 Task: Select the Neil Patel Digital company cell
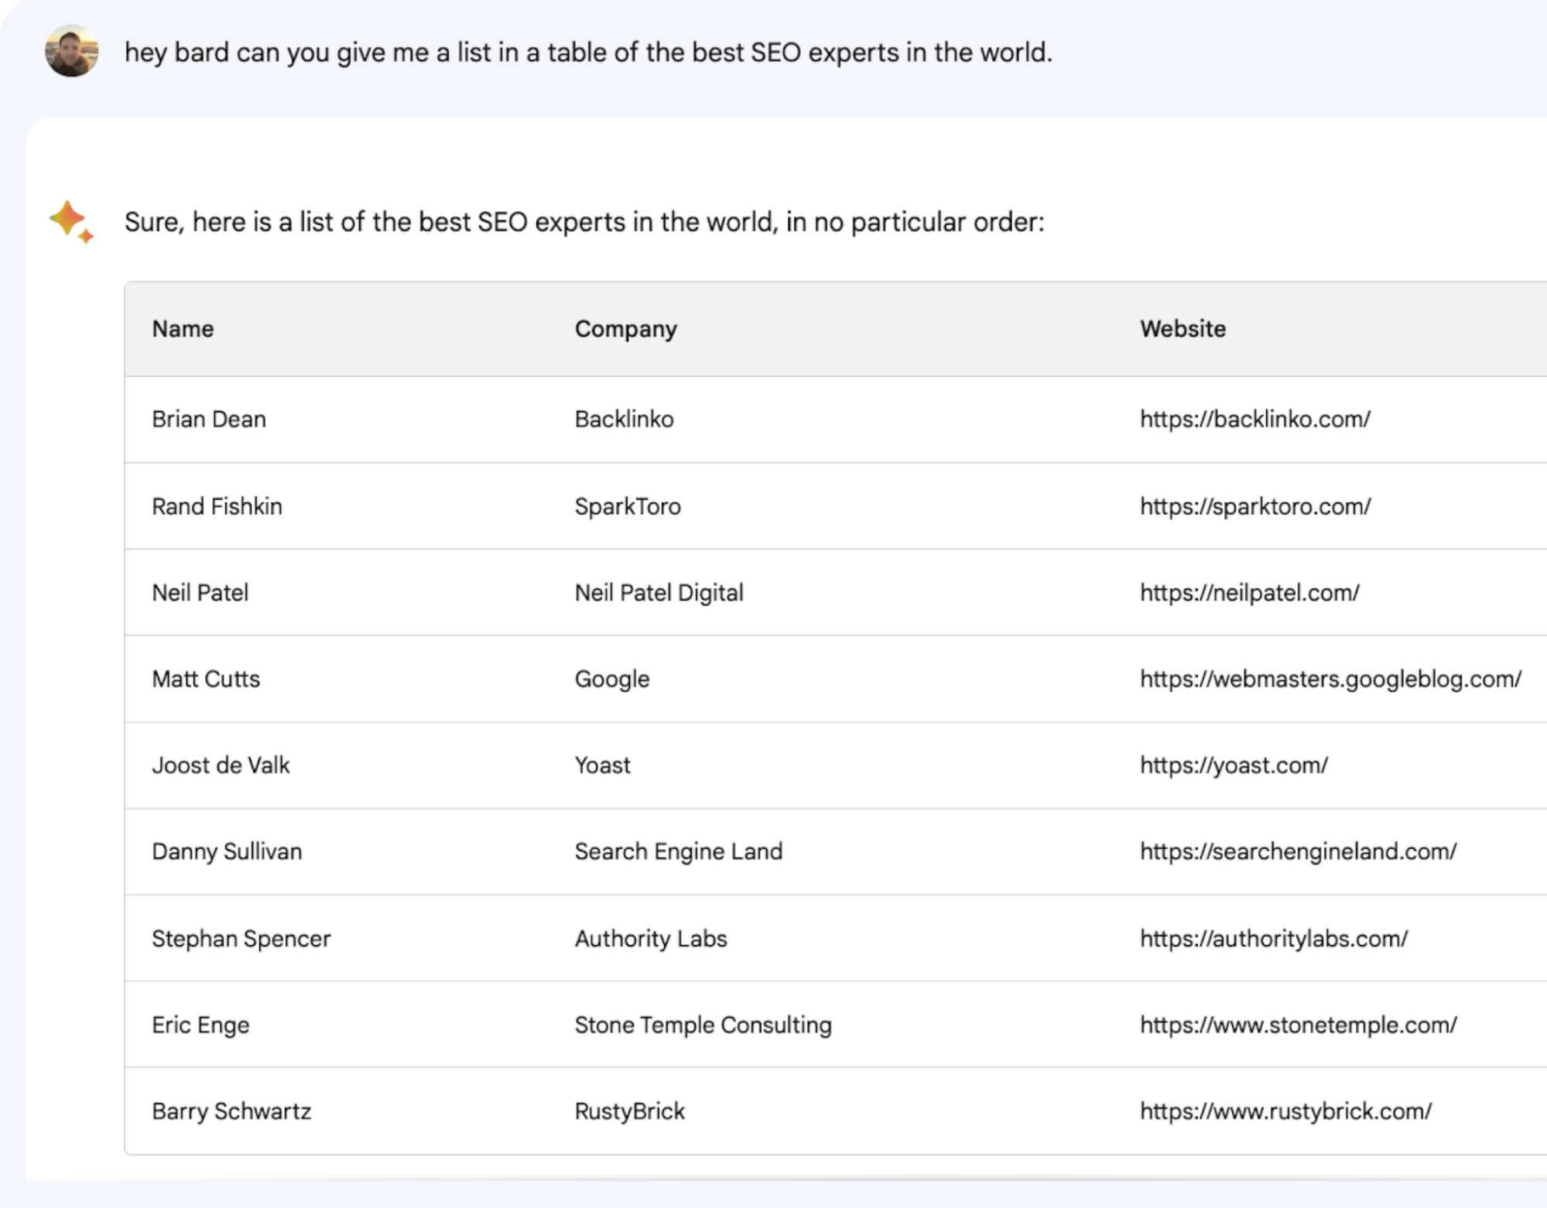[x=659, y=592]
